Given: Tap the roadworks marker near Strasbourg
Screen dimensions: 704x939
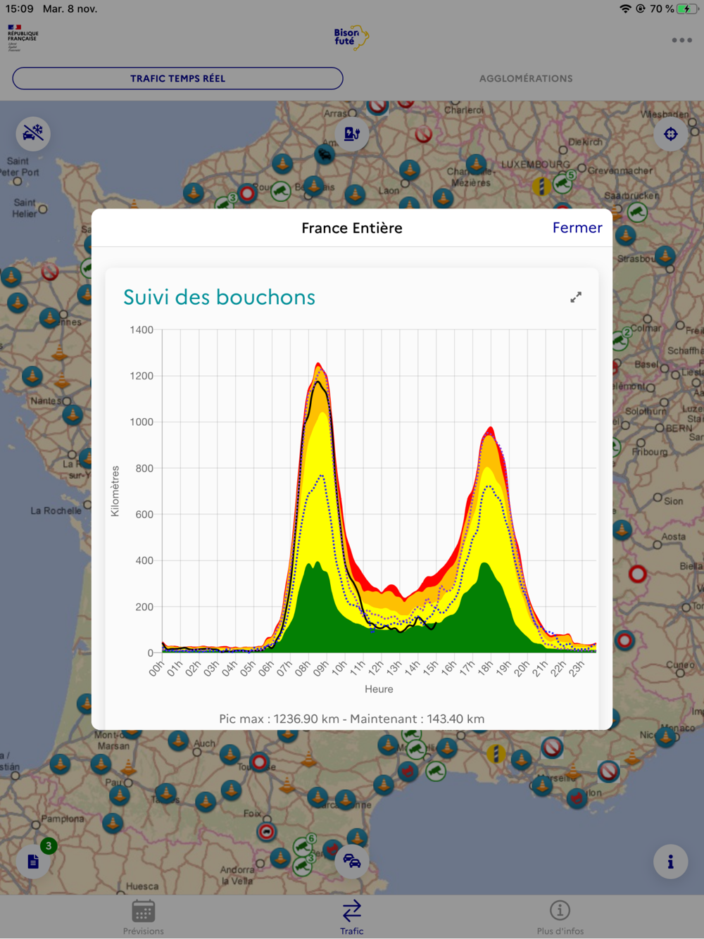Looking at the screenshot, I should (665, 255).
